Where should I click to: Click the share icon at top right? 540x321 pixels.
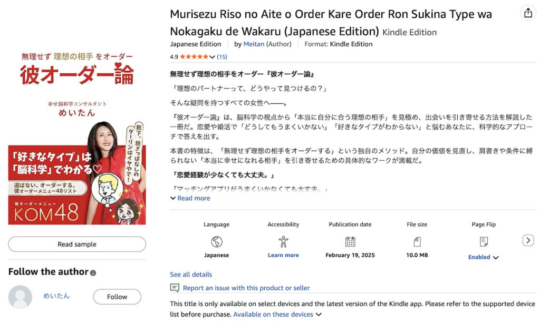coord(528,13)
